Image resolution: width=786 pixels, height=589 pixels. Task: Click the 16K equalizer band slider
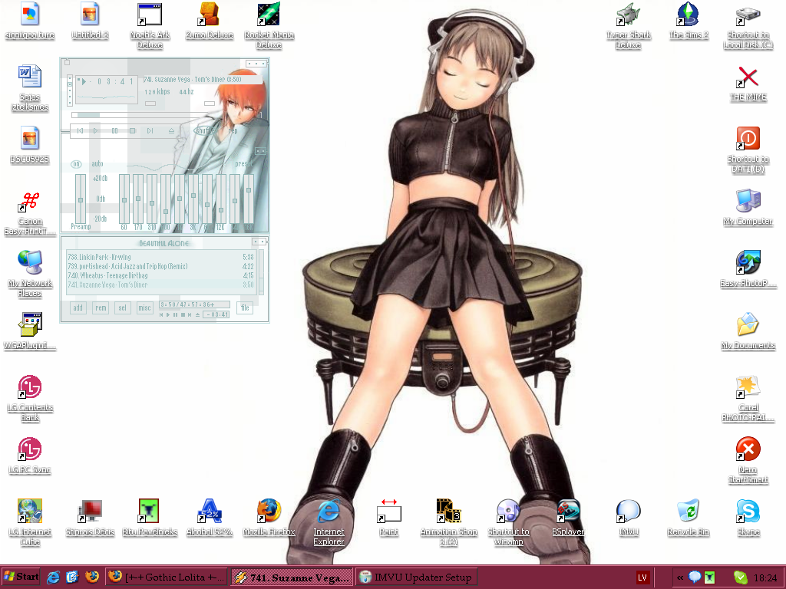249,199
